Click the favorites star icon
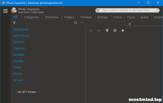This screenshot has height=103, width=163. (123, 31)
